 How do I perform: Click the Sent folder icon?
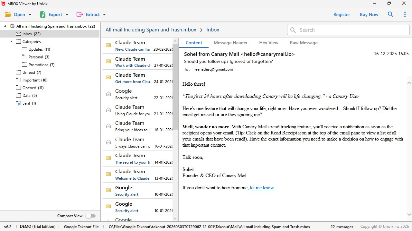pos(18,103)
